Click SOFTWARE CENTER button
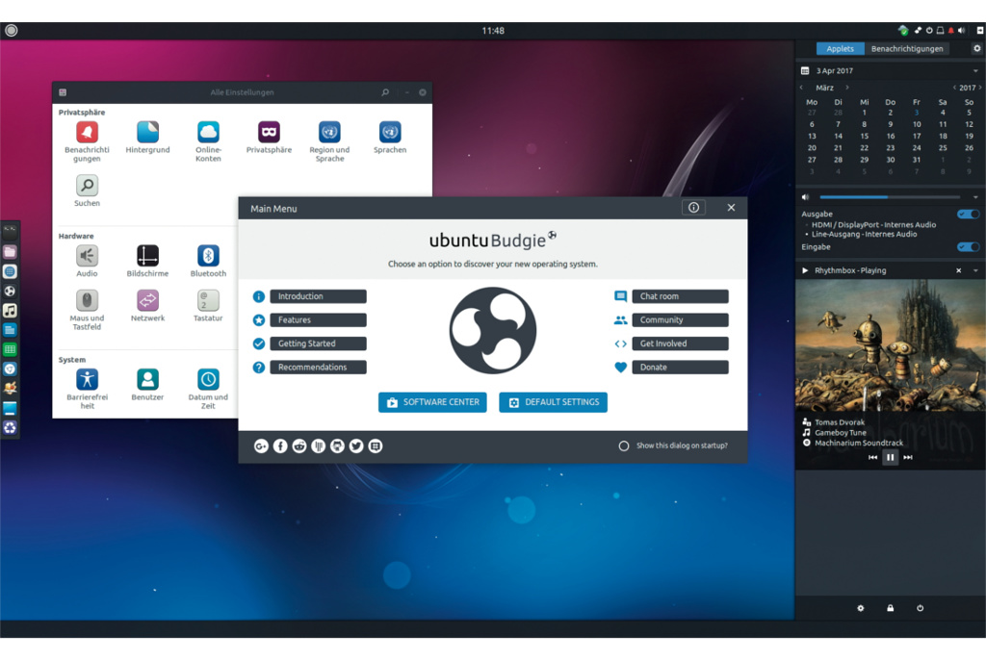This screenshot has width=986, height=661. pos(432,402)
